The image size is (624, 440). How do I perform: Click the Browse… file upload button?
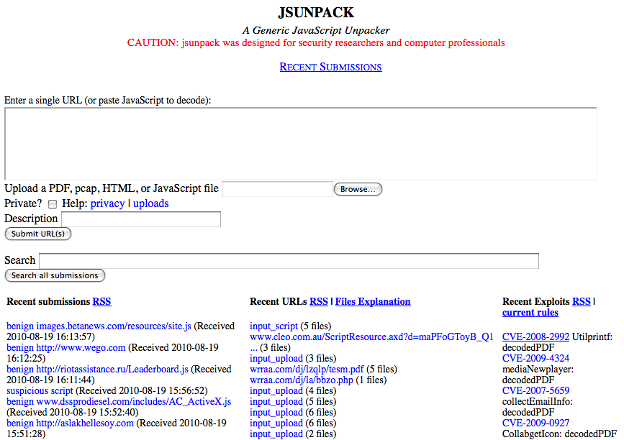pos(358,190)
